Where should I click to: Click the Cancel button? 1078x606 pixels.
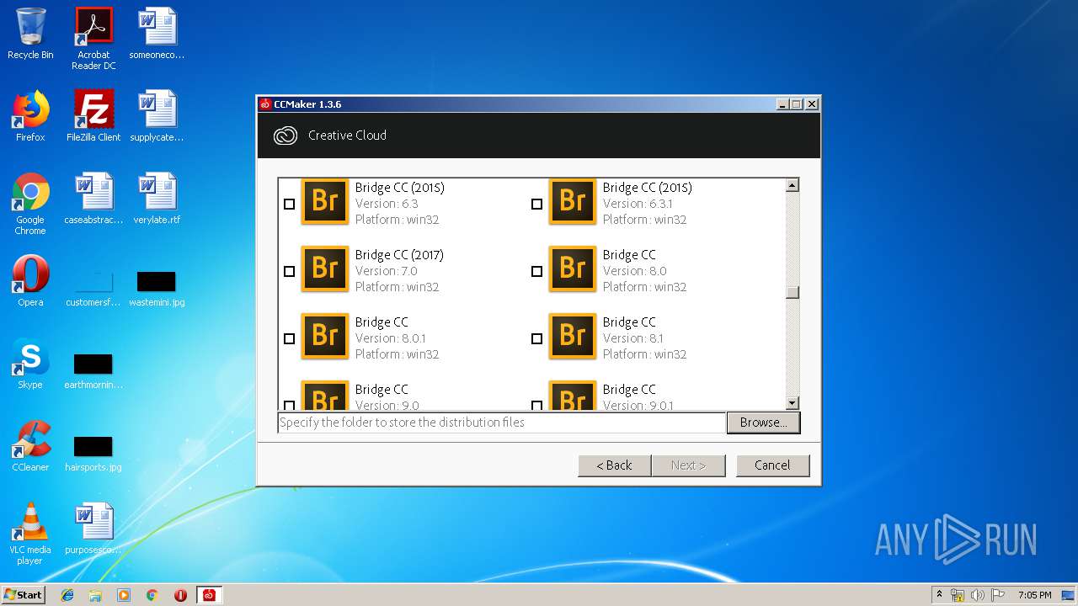772,465
